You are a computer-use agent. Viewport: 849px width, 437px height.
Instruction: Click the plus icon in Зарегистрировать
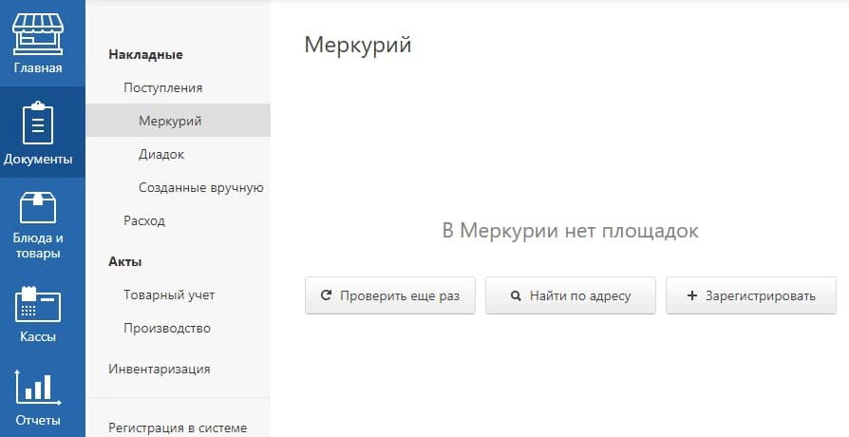click(691, 295)
